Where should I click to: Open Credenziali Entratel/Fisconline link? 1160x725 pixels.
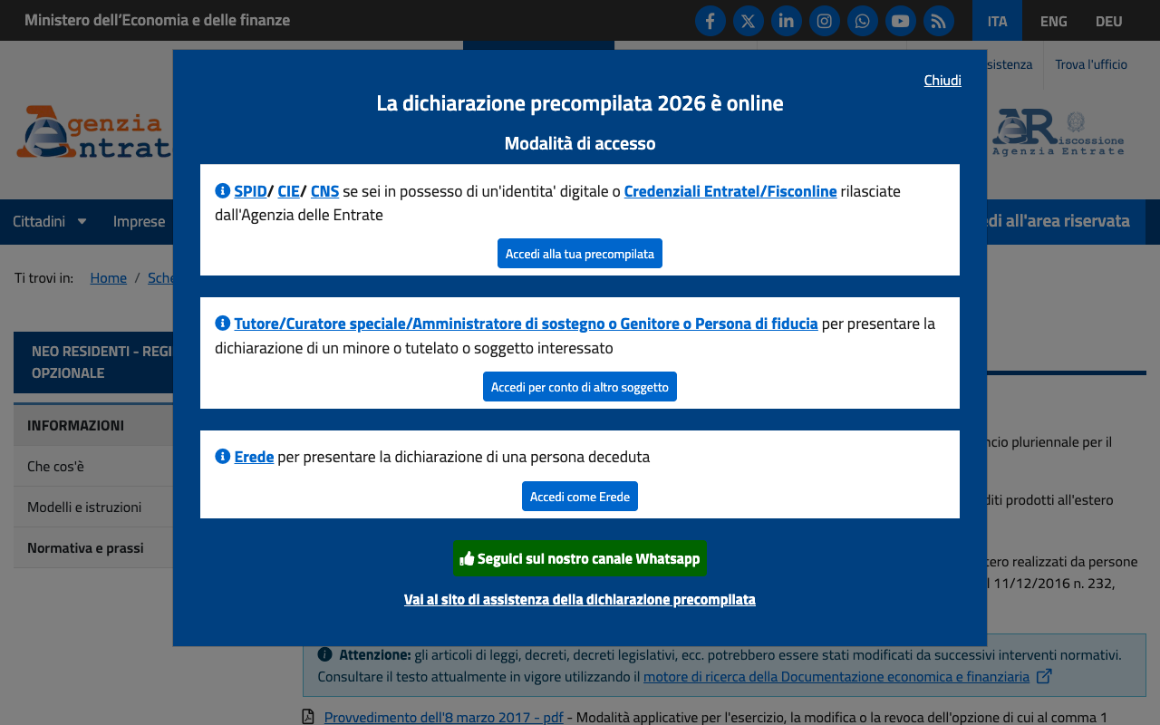pyautogui.click(x=730, y=191)
